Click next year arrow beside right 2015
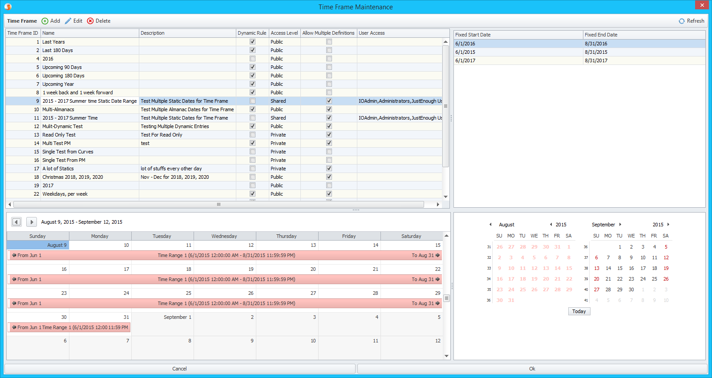The image size is (712, 378). tap(668, 225)
